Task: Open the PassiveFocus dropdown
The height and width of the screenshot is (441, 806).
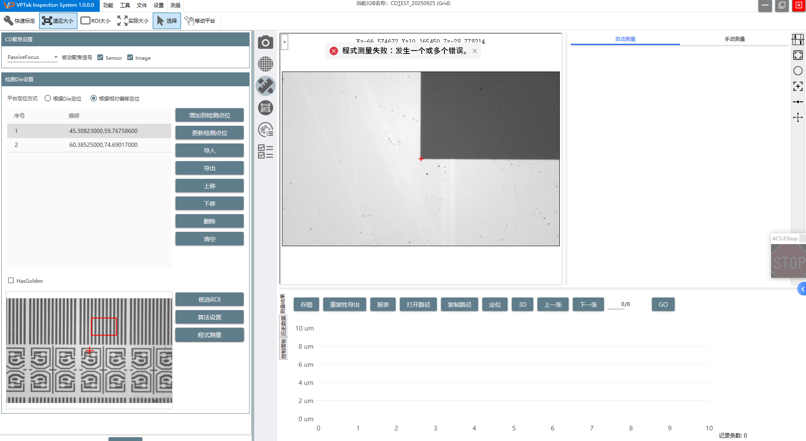Action: pyautogui.click(x=32, y=57)
